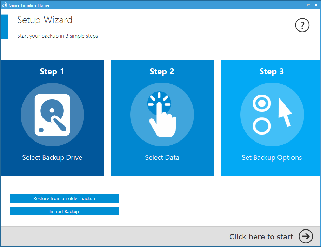Click the Select Data caption text
The width and height of the screenshot is (321, 247).
pyautogui.click(x=162, y=157)
